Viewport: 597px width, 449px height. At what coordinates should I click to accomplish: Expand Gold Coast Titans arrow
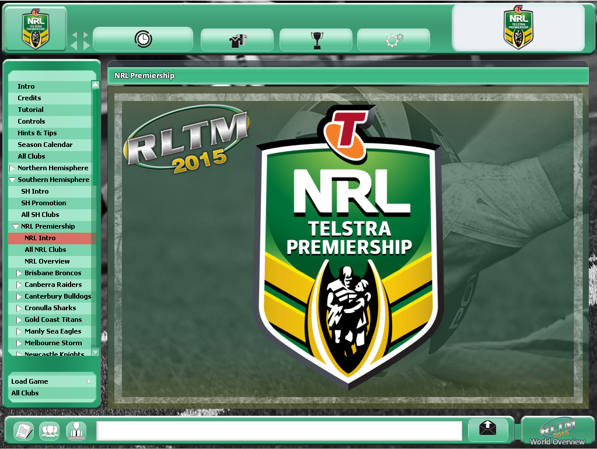(x=19, y=320)
